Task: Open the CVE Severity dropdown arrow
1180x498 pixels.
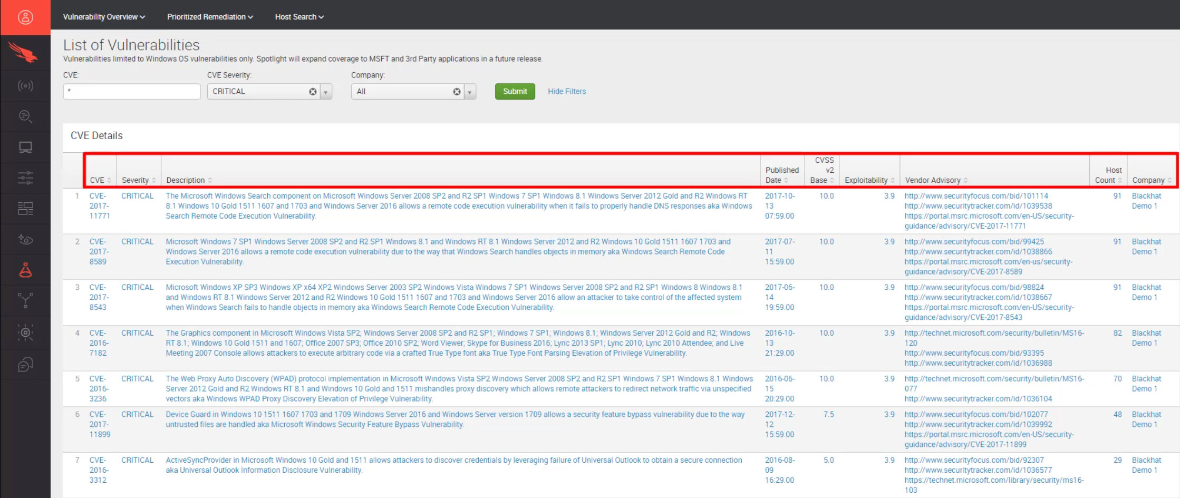Action: pos(326,92)
